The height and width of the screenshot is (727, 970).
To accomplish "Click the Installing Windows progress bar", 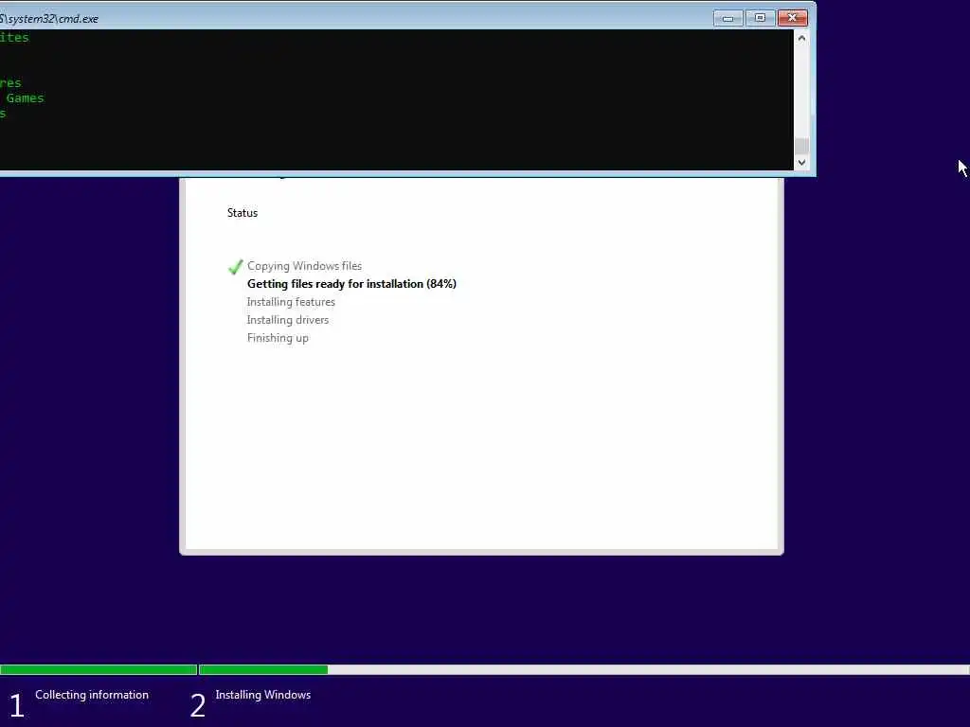I will coord(584,669).
